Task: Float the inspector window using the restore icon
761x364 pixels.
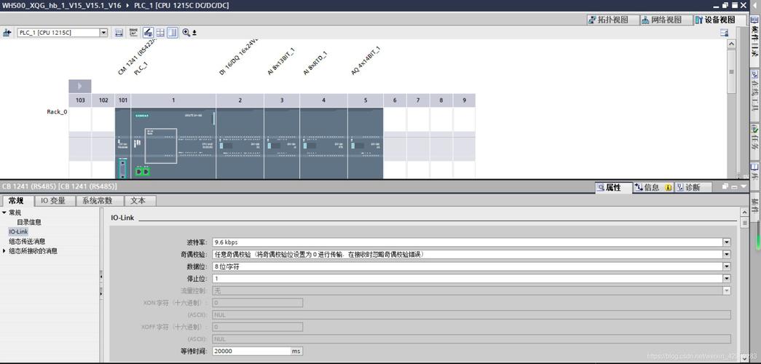Action: tap(725, 186)
